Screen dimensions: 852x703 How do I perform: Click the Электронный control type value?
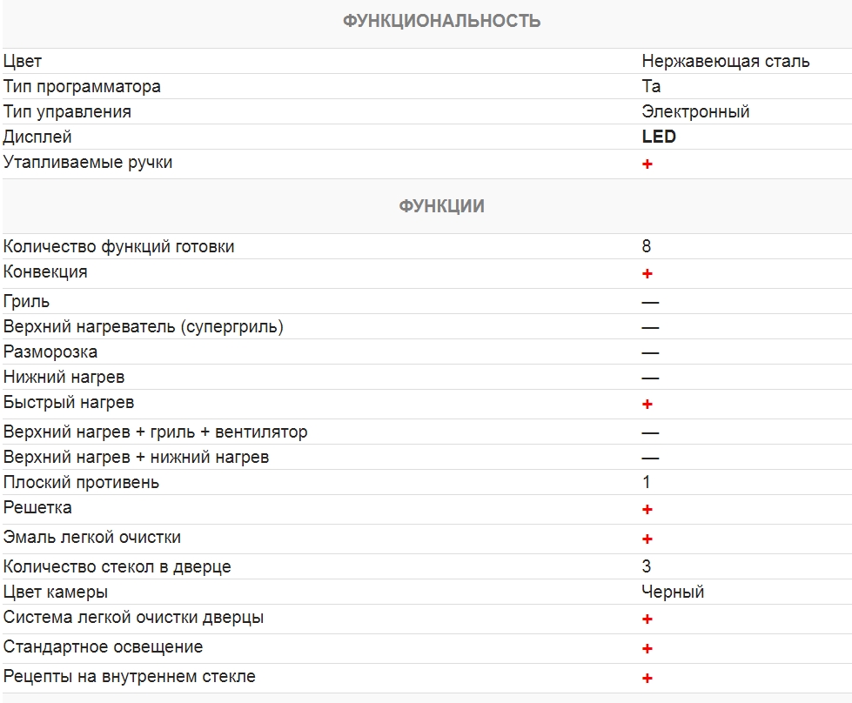[695, 112]
